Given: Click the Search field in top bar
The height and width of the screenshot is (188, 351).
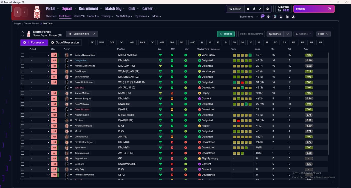Looking at the screenshot, I should point(235,9).
